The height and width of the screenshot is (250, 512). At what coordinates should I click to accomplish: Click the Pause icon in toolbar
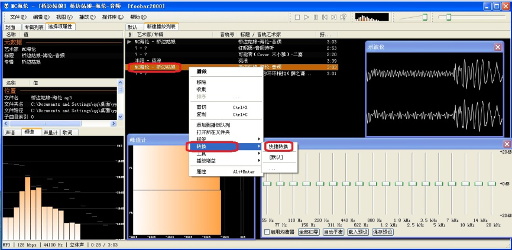(x=316, y=17)
